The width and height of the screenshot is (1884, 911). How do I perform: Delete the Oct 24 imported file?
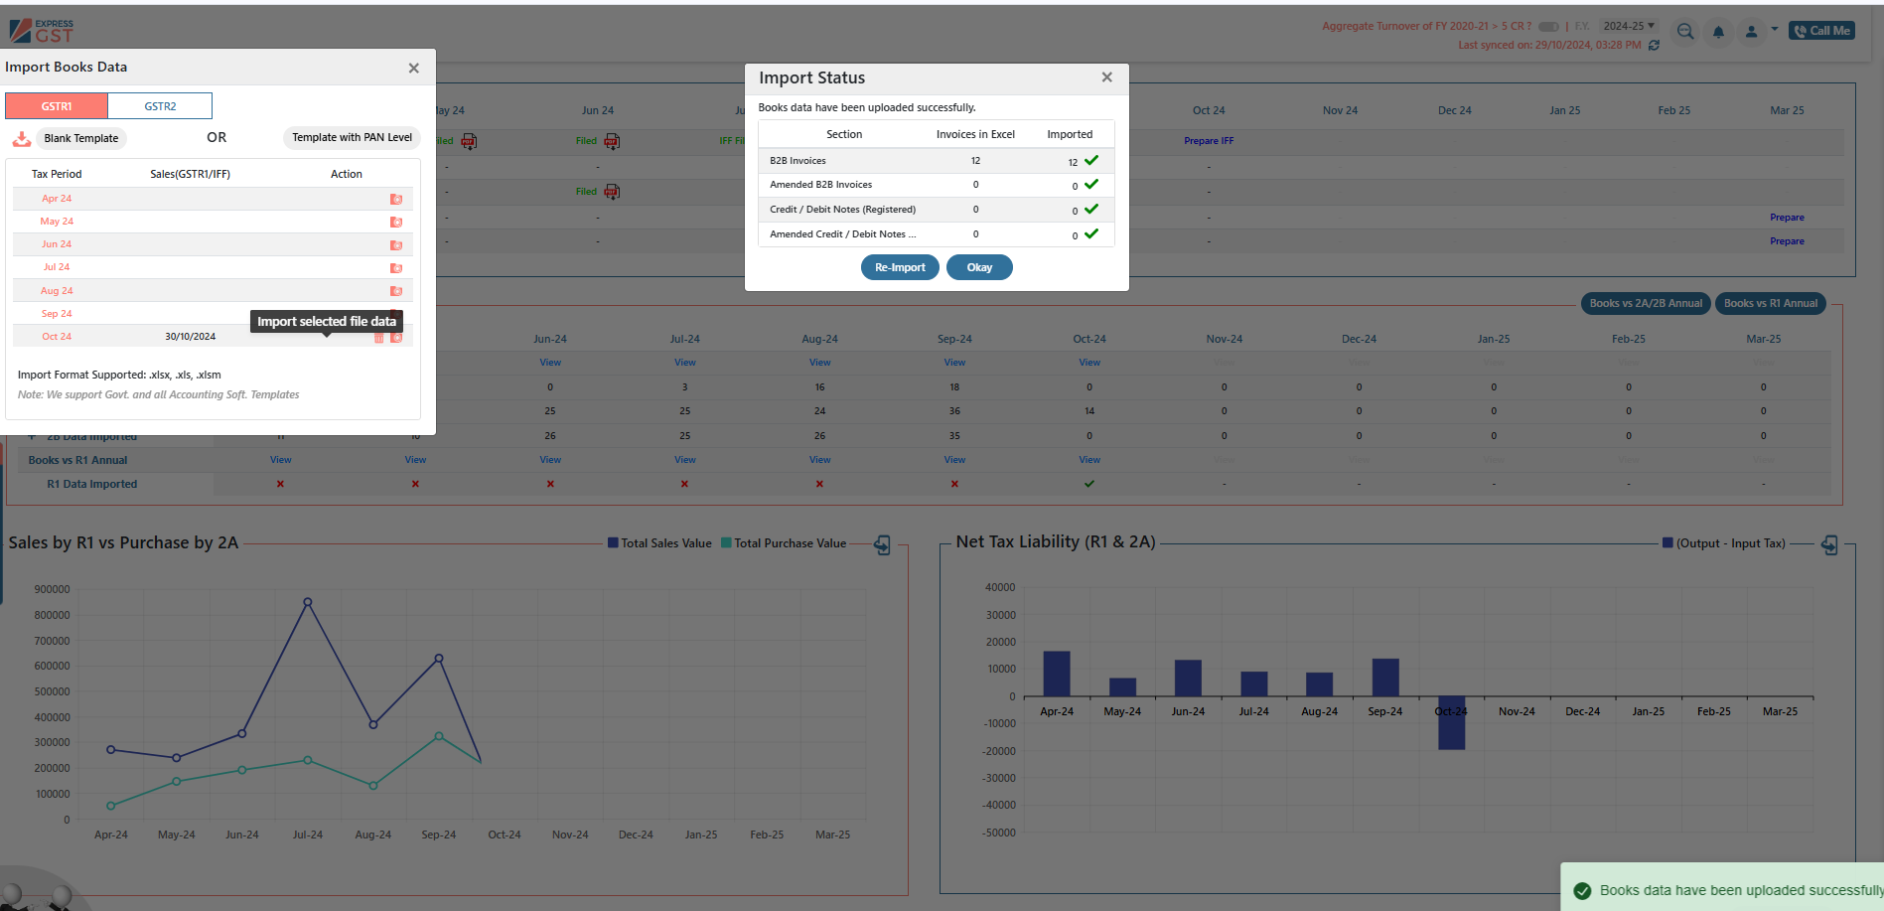click(378, 338)
